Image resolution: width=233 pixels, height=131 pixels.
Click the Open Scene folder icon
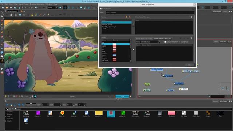tap(7, 7)
